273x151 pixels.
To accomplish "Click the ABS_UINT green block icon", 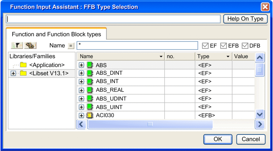I will click(x=90, y=107).
